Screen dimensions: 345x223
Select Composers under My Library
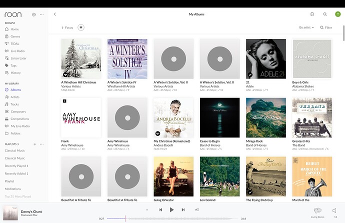(x=15, y=111)
